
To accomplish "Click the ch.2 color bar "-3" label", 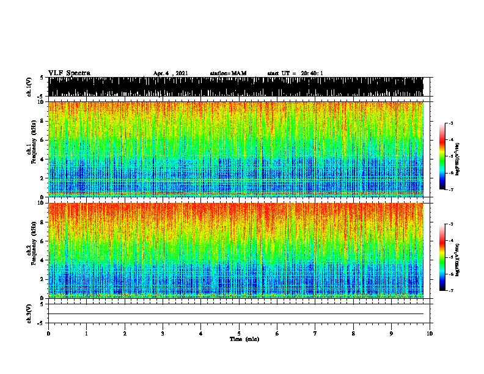I will 451,224.
